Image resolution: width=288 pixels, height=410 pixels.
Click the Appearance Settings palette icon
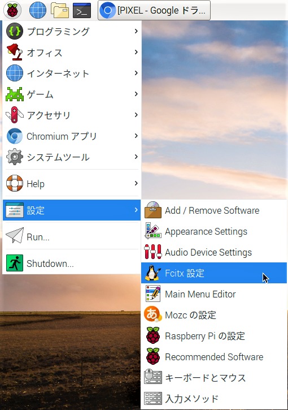click(x=152, y=231)
